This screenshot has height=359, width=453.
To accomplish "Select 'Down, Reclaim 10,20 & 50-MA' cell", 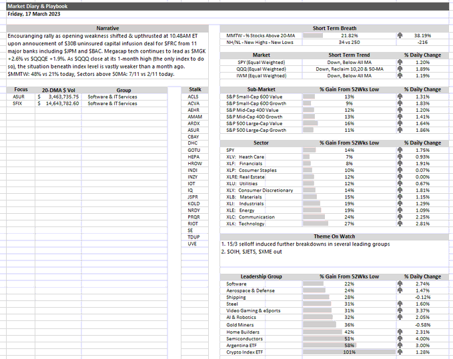I will coord(350,69).
